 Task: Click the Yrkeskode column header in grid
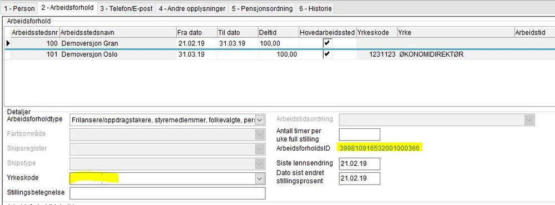tap(377, 33)
